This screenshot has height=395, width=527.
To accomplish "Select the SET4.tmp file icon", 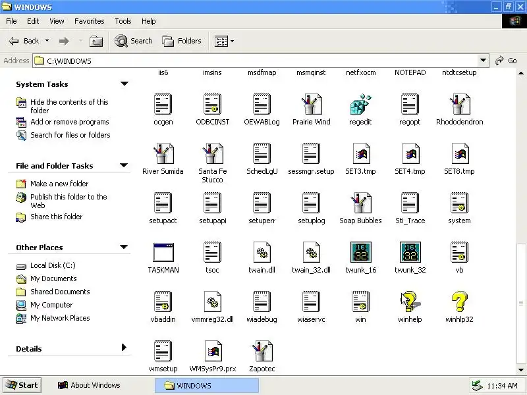I will [x=410, y=153].
